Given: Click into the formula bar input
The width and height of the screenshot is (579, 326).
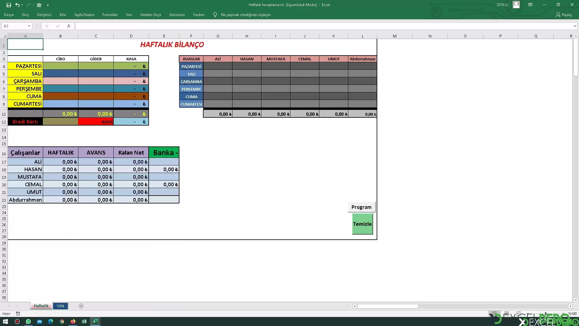Looking at the screenshot, I should point(324,26).
